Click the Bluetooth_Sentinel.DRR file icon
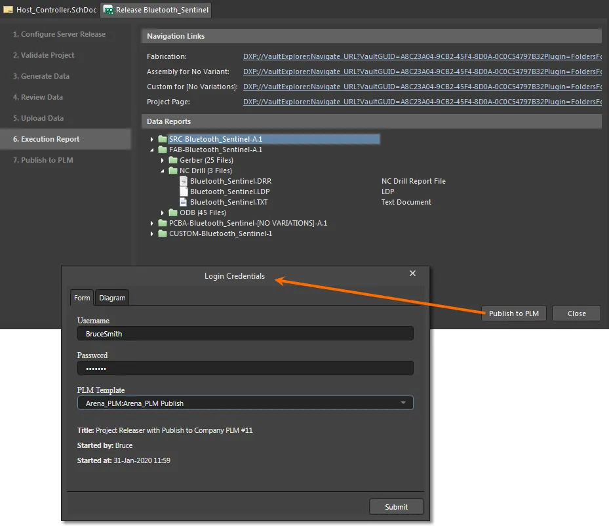The width and height of the screenshot is (609, 526). click(x=184, y=181)
